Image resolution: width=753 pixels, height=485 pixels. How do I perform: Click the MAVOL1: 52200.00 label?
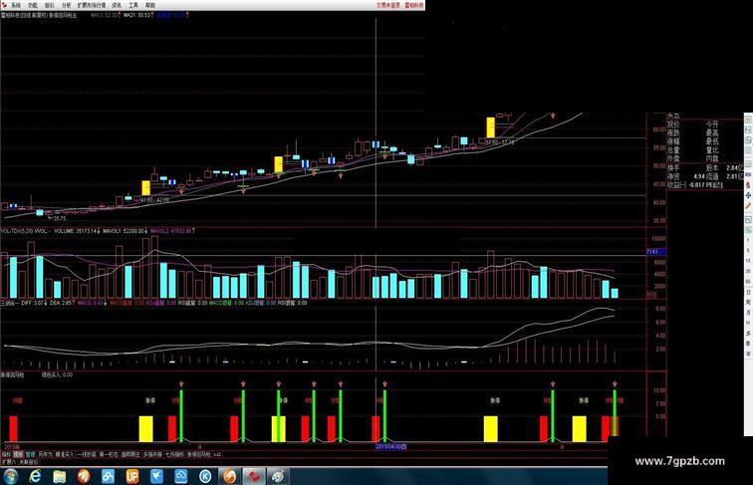(124, 231)
